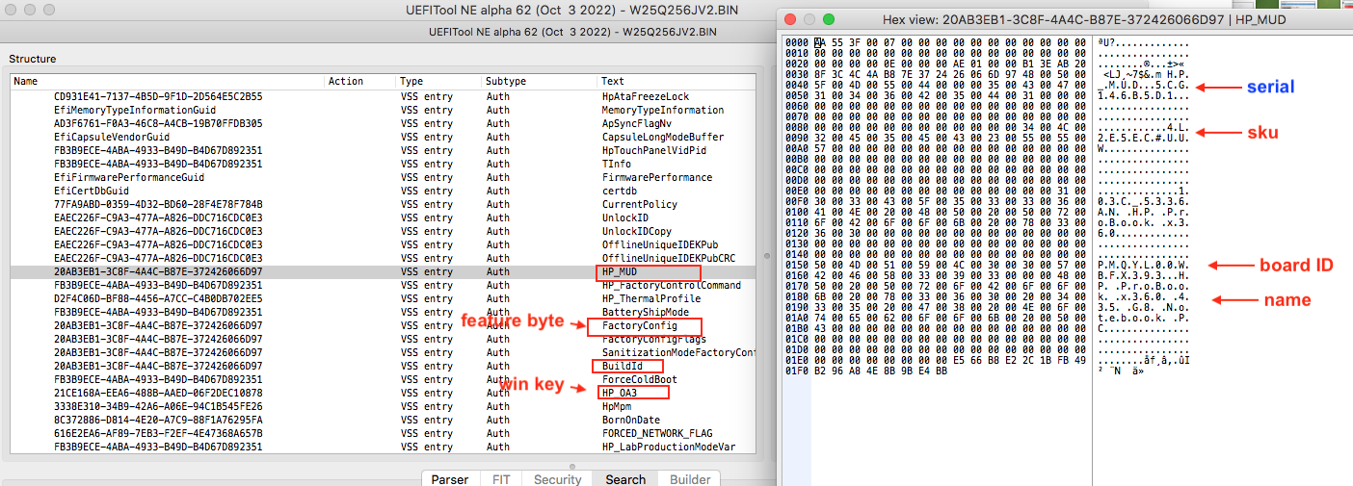Select the ApSyncFlagNv entry row

coord(383,123)
